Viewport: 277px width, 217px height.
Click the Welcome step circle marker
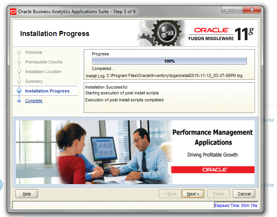point(19,52)
